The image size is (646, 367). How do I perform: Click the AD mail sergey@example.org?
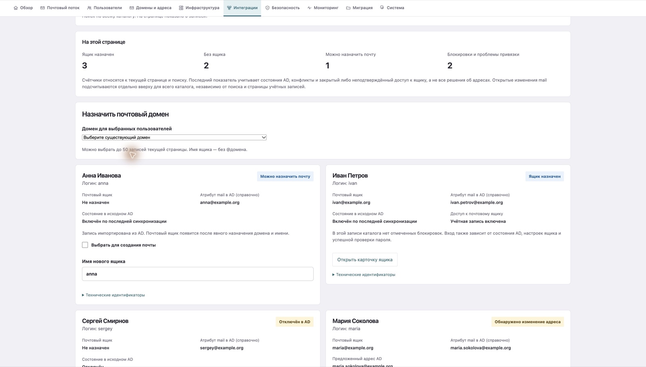tap(222, 348)
